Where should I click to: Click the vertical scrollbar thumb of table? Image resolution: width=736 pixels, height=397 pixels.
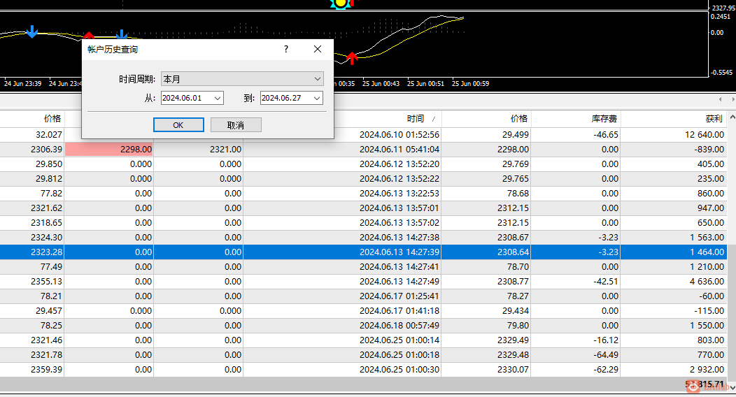tap(732, 312)
